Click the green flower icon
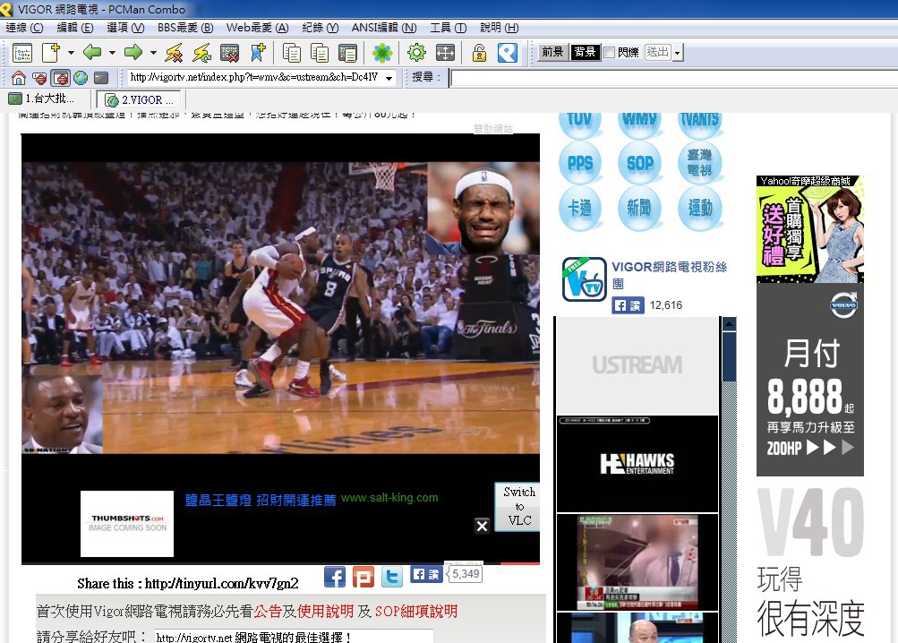This screenshot has height=643, width=898. click(x=382, y=54)
